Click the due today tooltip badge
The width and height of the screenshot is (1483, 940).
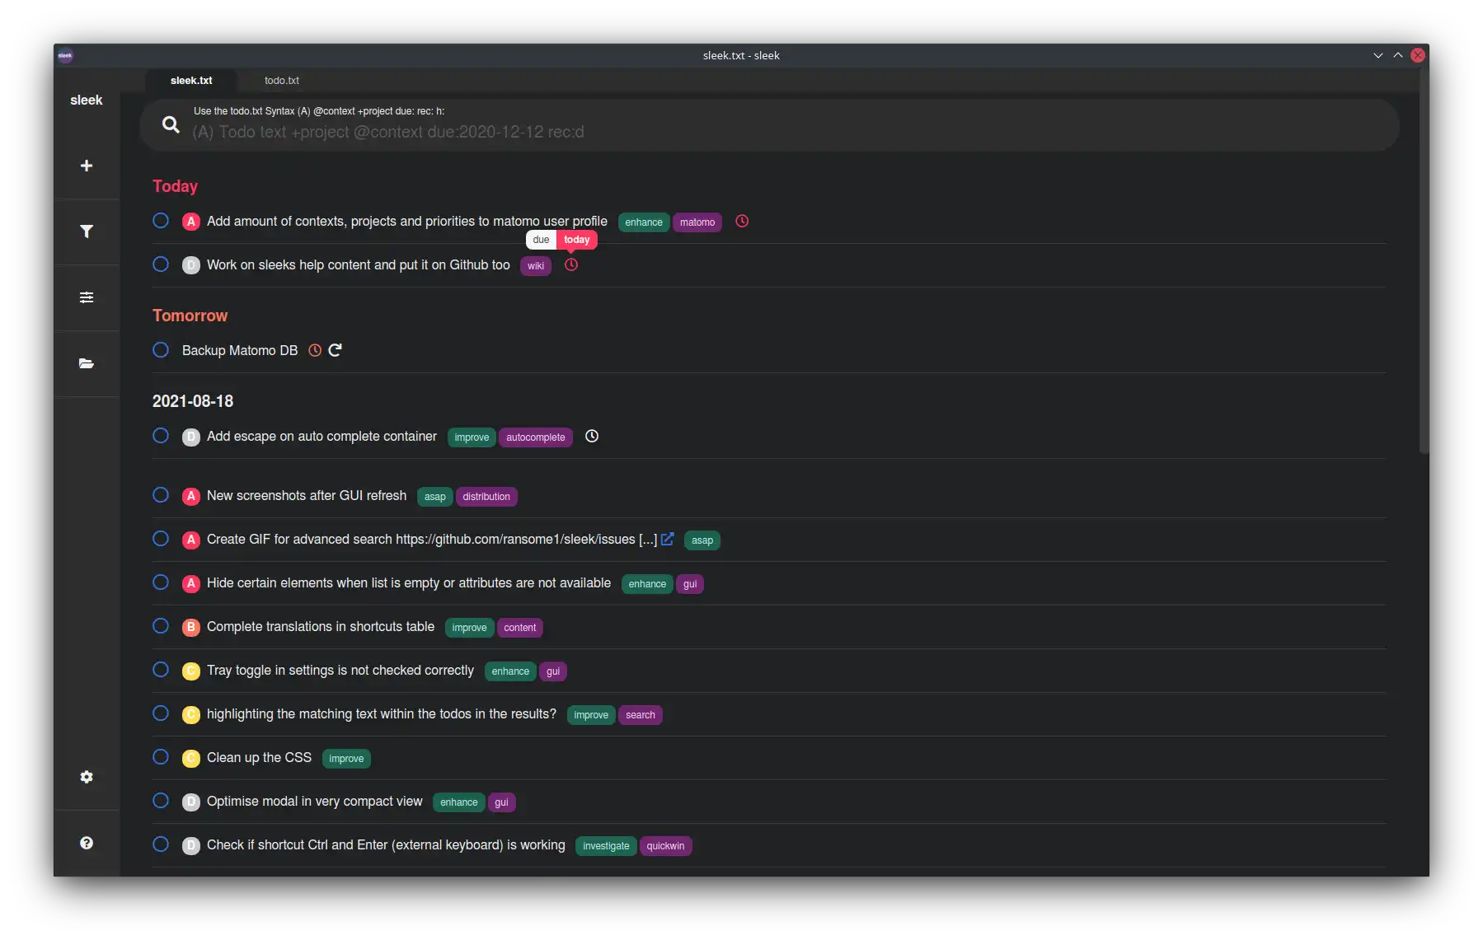click(x=562, y=240)
